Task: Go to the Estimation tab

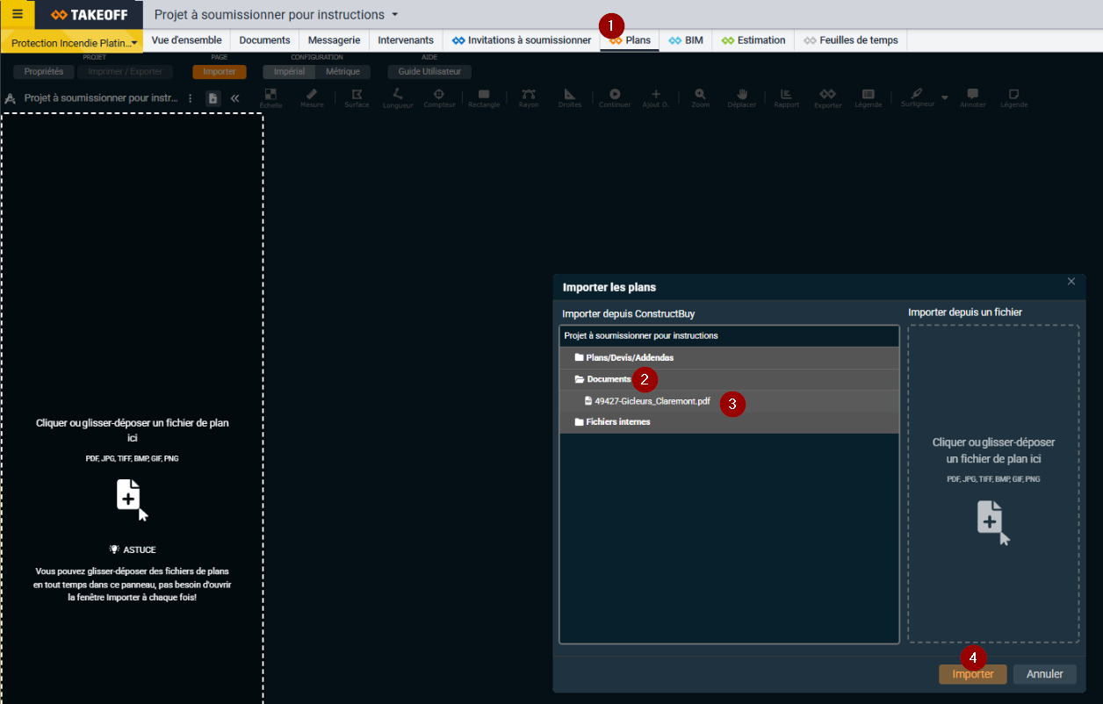Action: [753, 40]
